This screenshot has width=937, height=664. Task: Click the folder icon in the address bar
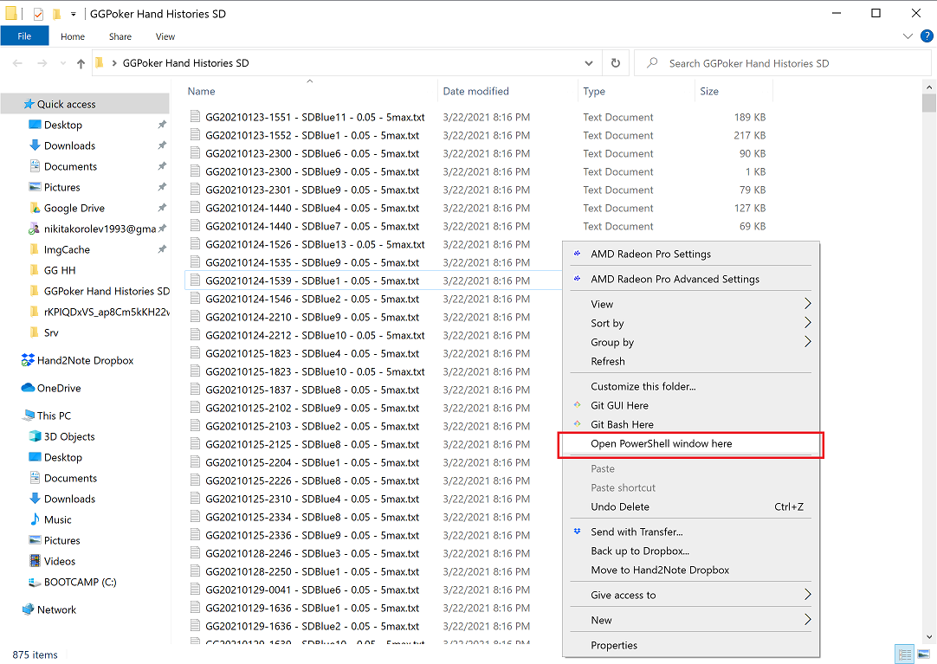pyautogui.click(x=100, y=62)
